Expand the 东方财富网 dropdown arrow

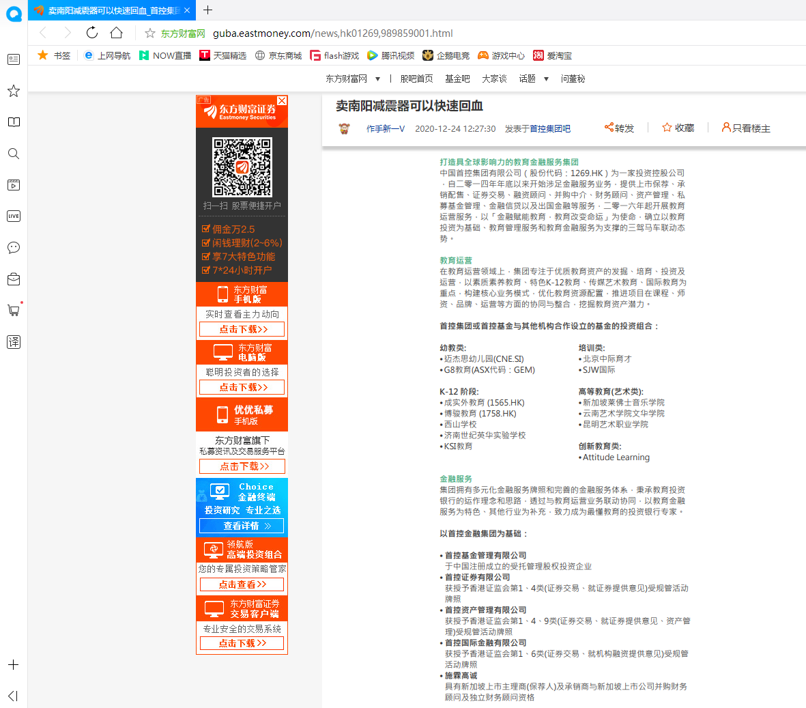point(378,79)
